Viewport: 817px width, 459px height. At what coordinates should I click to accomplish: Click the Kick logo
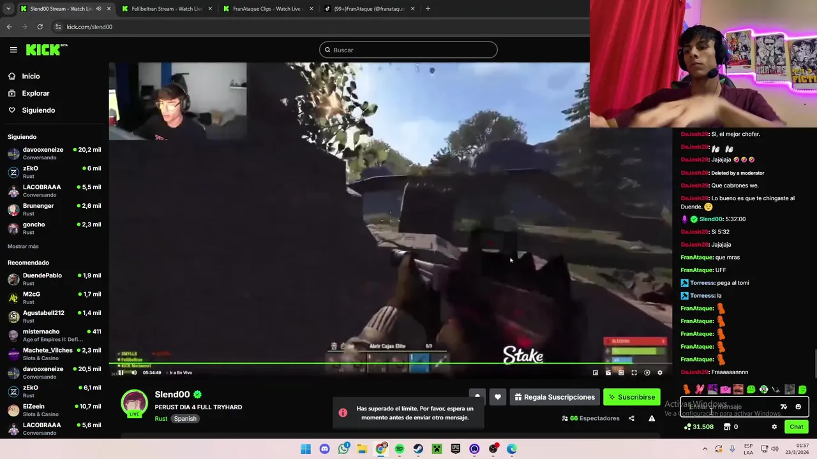point(47,50)
